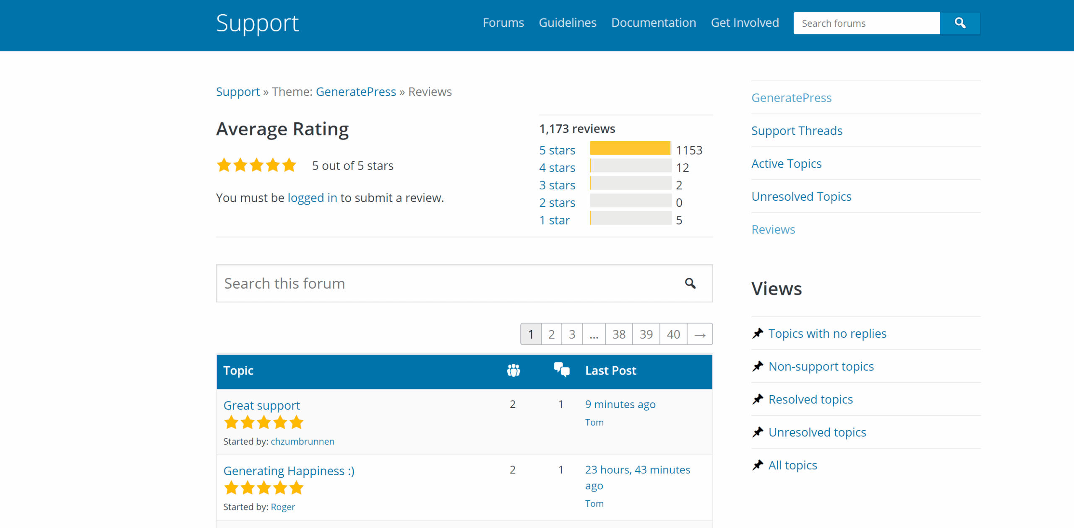The height and width of the screenshot is (528, 1074).
Task: Click the Support site title
Action: [257, 23]
